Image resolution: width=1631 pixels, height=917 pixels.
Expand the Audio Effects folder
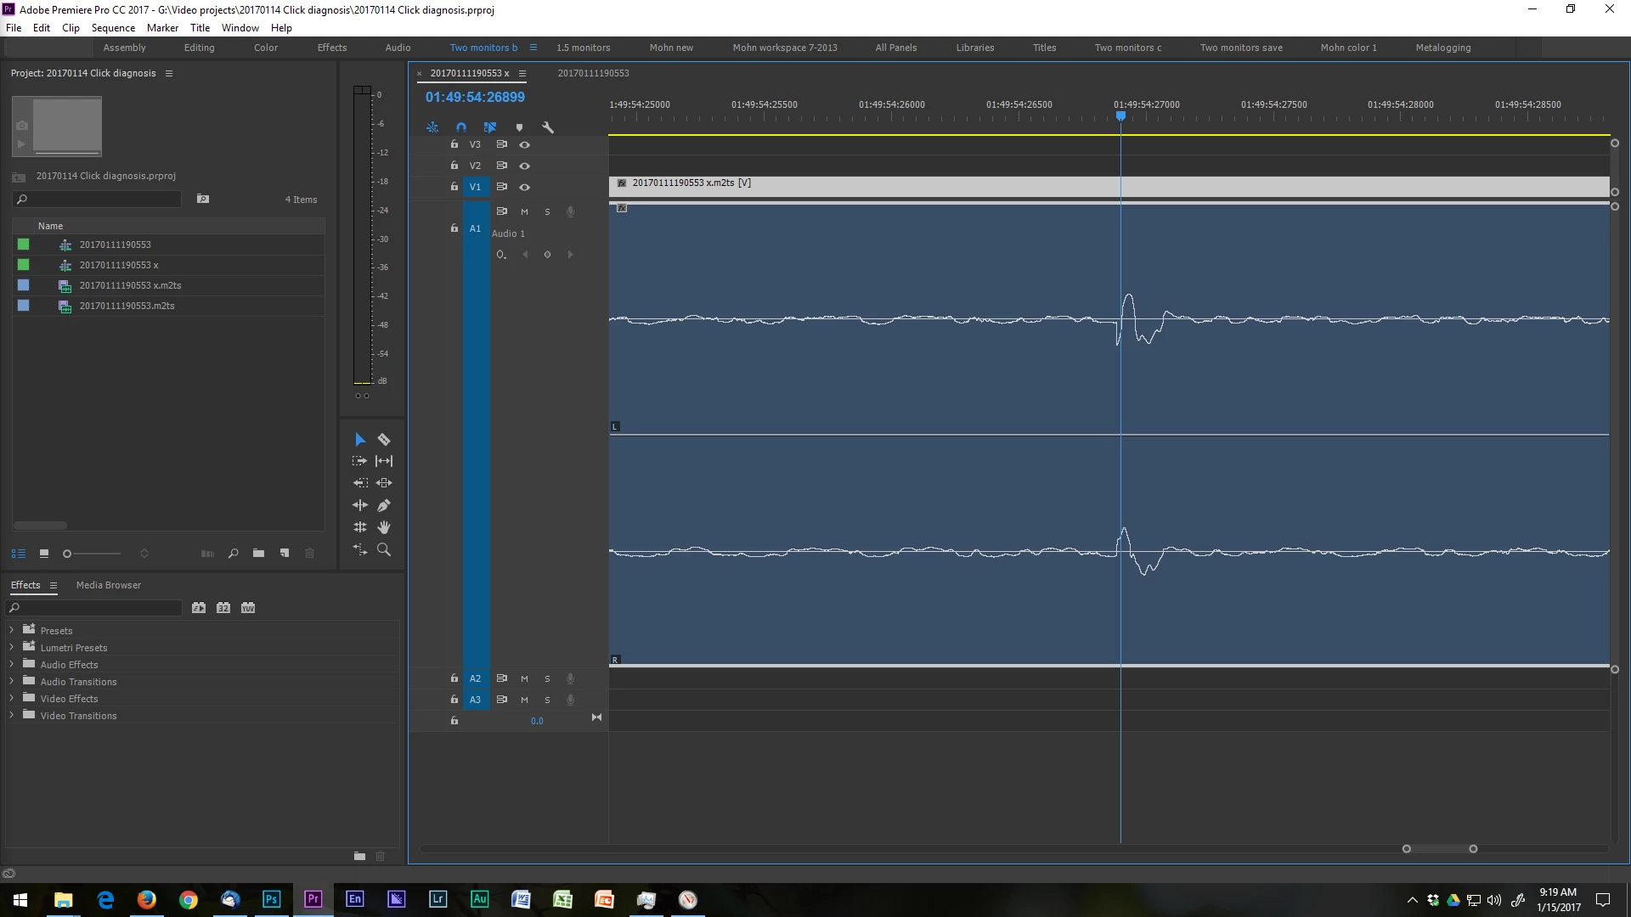12,664
